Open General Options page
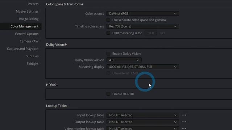 tap(26, 34)
